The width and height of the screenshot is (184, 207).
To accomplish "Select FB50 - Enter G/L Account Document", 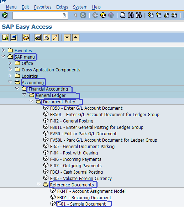I will (x=86, y=108).
